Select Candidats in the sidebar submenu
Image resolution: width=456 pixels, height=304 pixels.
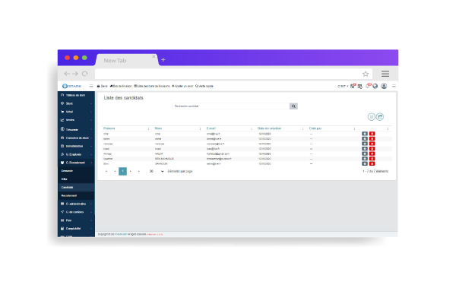point(68,187)
